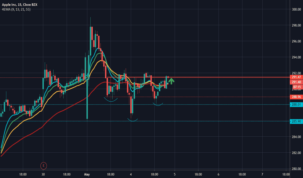Select the 4EMA (9, 13, 21, 55) indicator label
The image size is (303, 178).
pos(16,9)
